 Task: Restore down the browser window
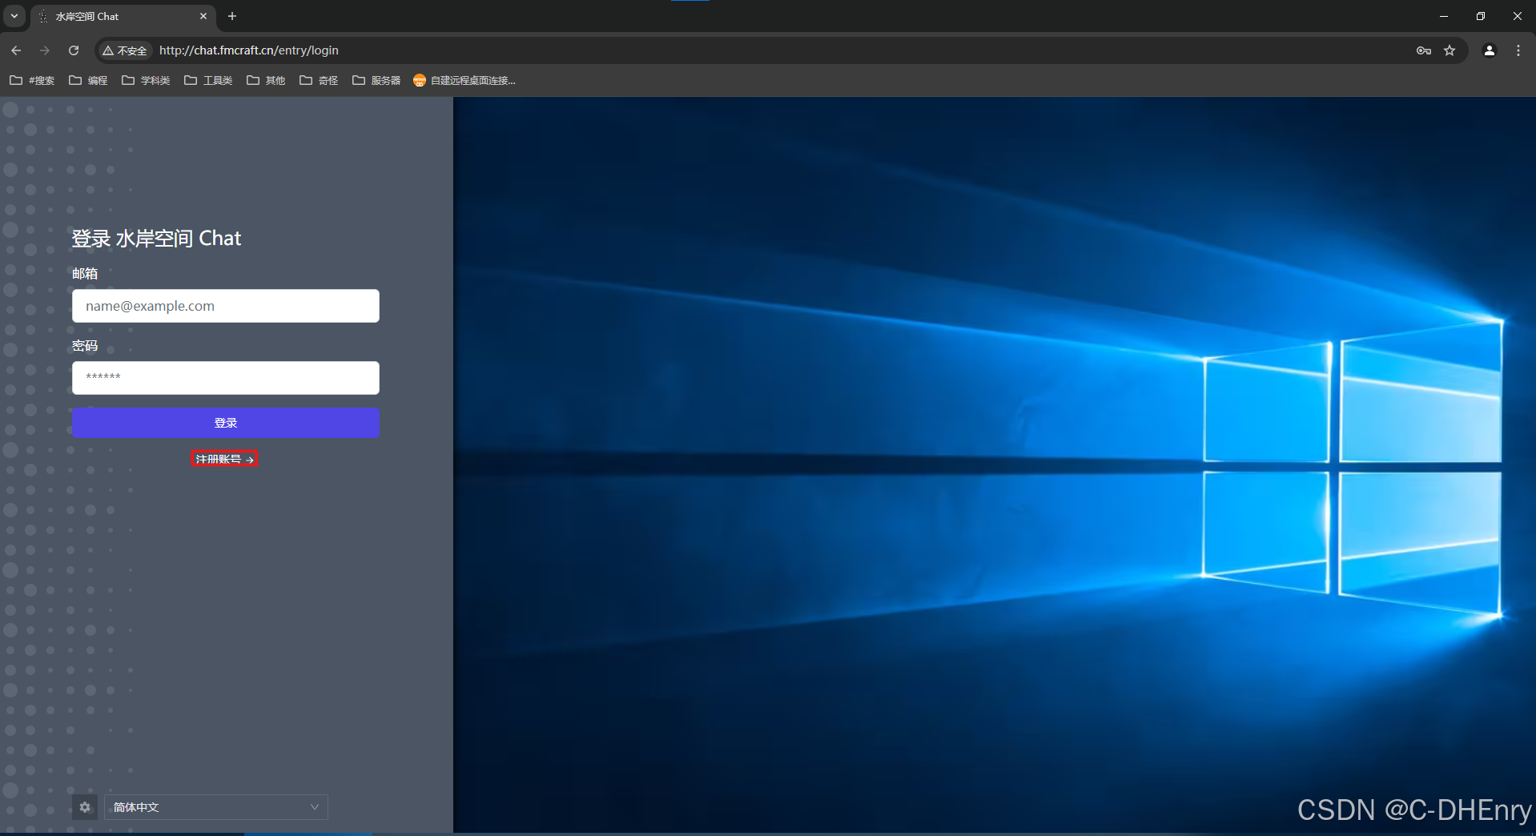1481,16
